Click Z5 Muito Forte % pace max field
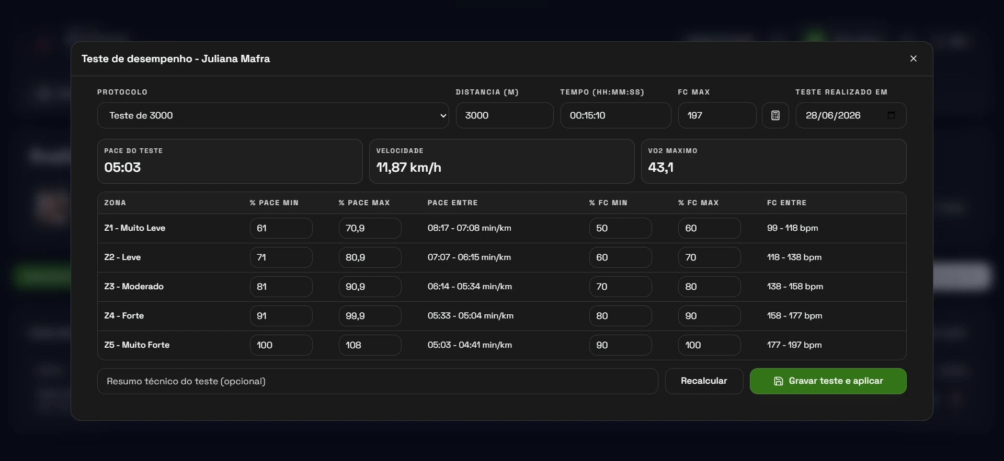This screenshot has width=1004, height=461. point(370,345)
